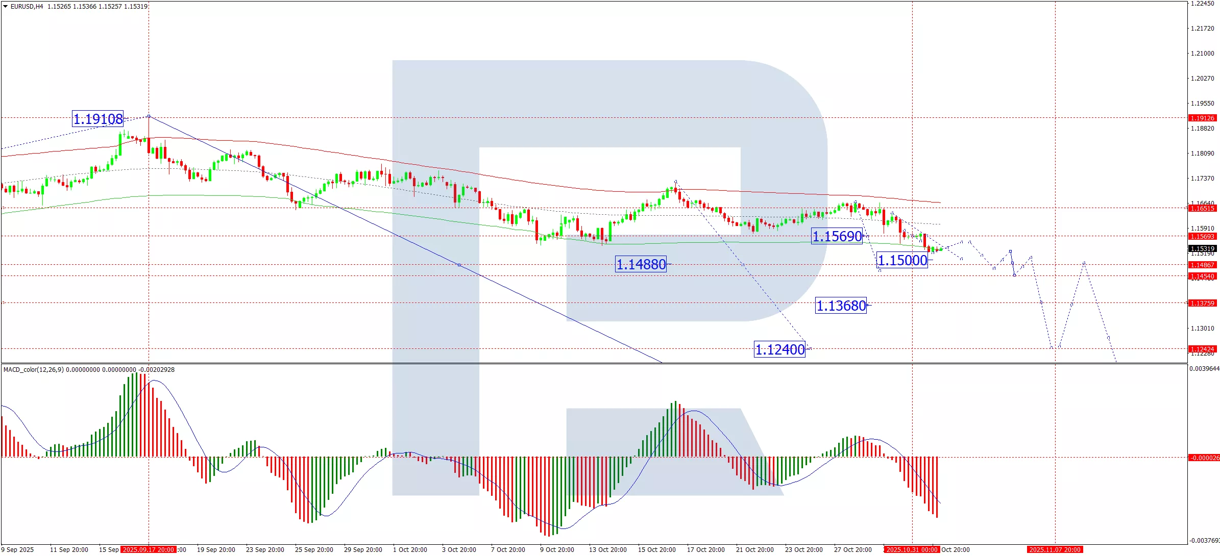Click the dropdown arrow beside EURUSD,H4

pos(5,7)
